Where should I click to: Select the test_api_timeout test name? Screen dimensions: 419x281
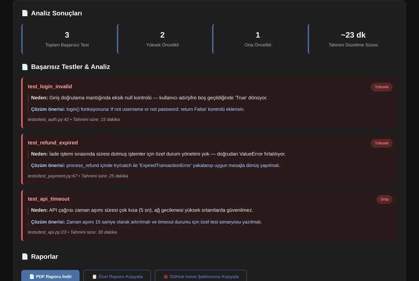point(49,199)
